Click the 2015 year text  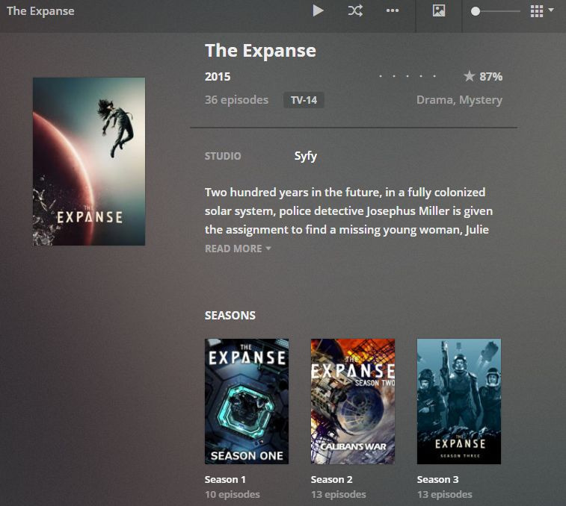pyautogui.click(x=218, y=76)
